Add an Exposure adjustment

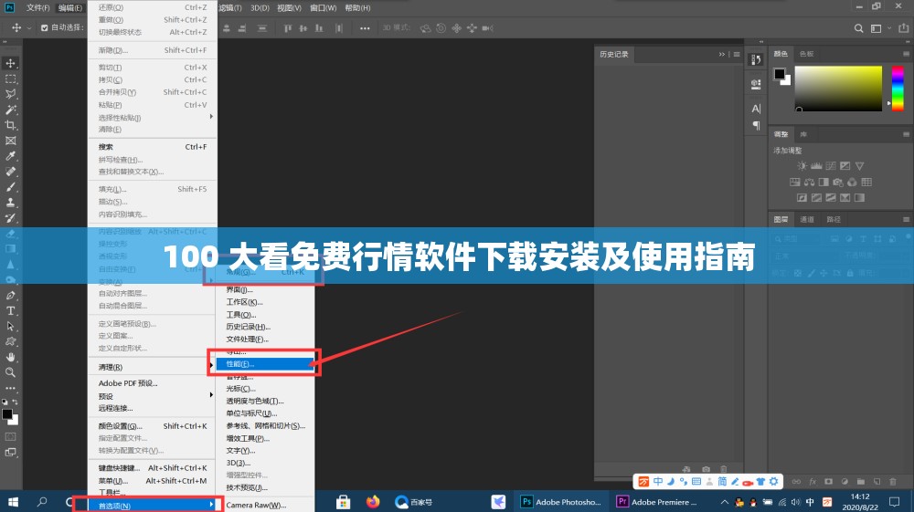[845, 166]
